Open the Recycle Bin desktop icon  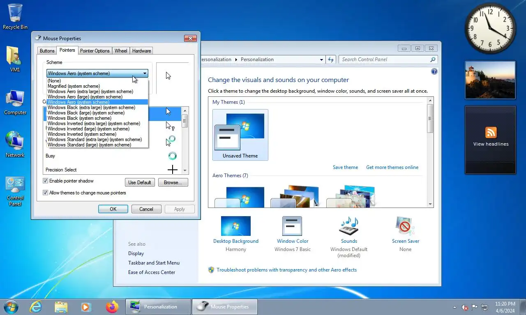(x=15, y=16)
